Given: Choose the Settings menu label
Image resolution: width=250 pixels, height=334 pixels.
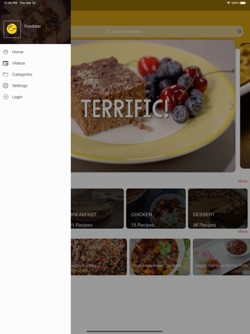Looking at the screenshot, I should pyautogui.click(x=20, y=86).
